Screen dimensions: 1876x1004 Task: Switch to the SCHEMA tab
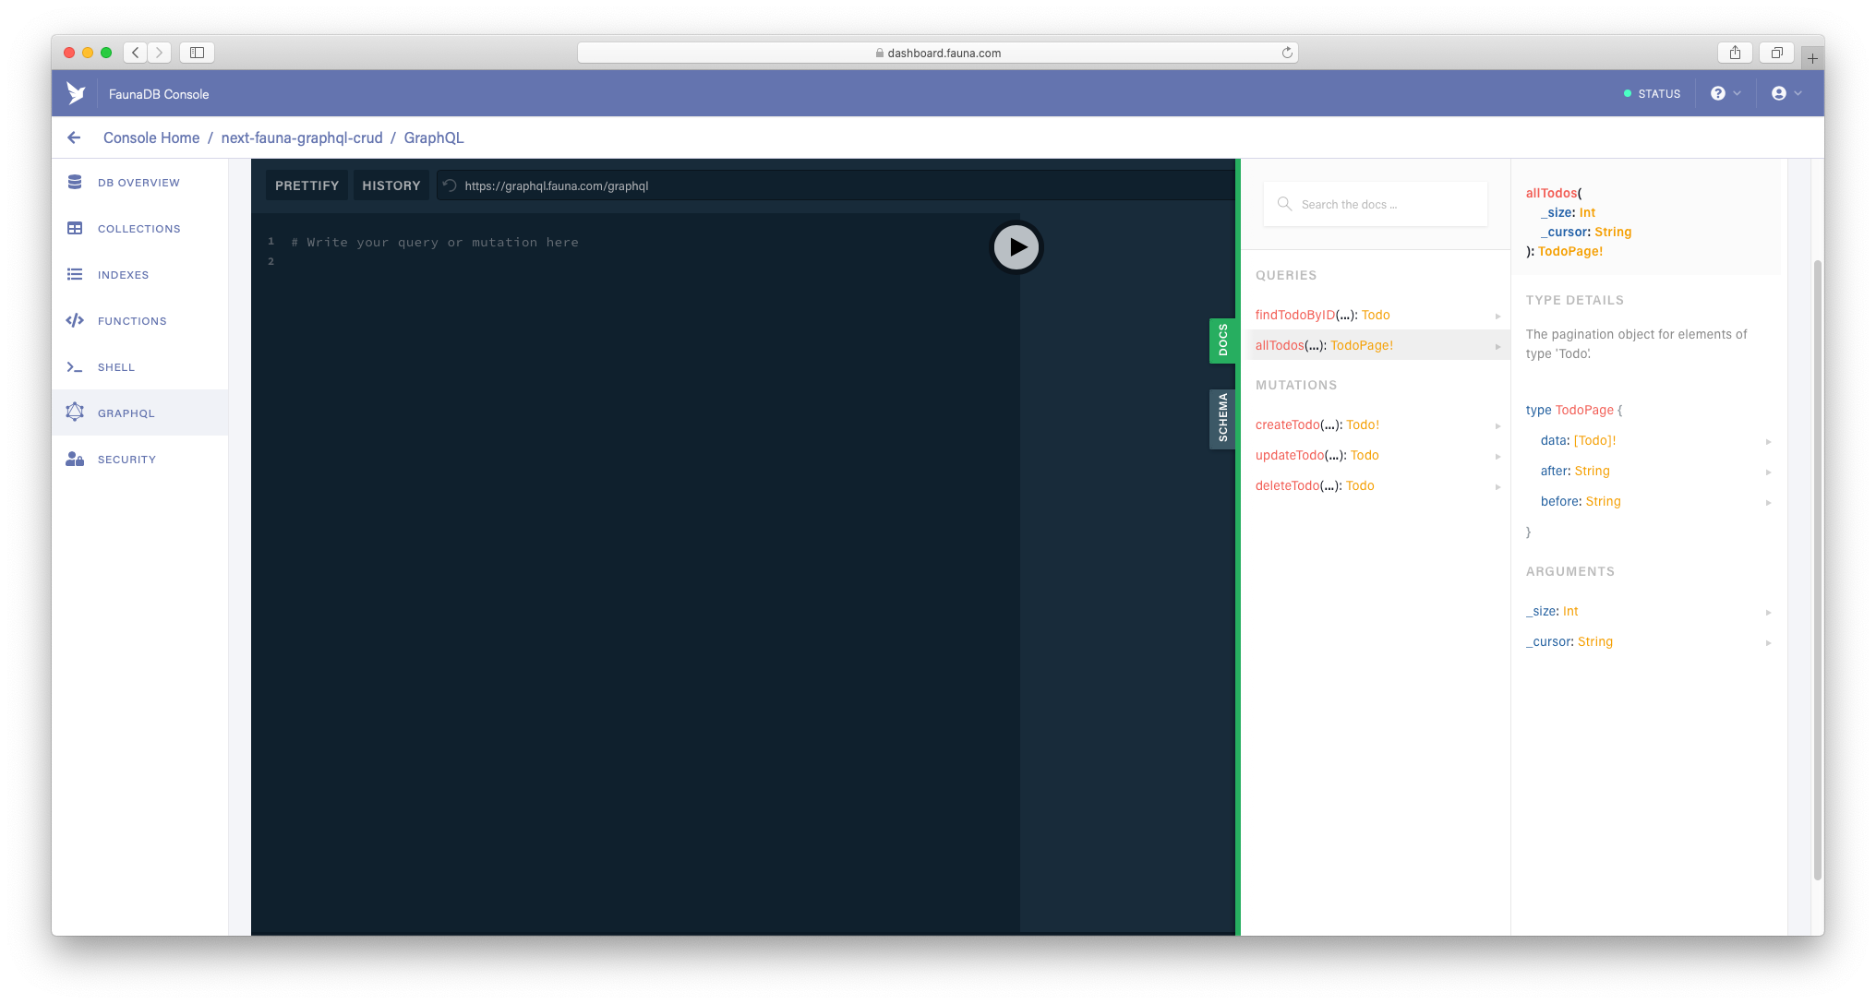(x=1222, y=420)
